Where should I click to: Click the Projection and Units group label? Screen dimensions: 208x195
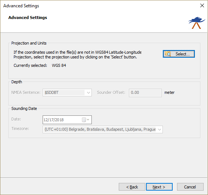(29, 43)
